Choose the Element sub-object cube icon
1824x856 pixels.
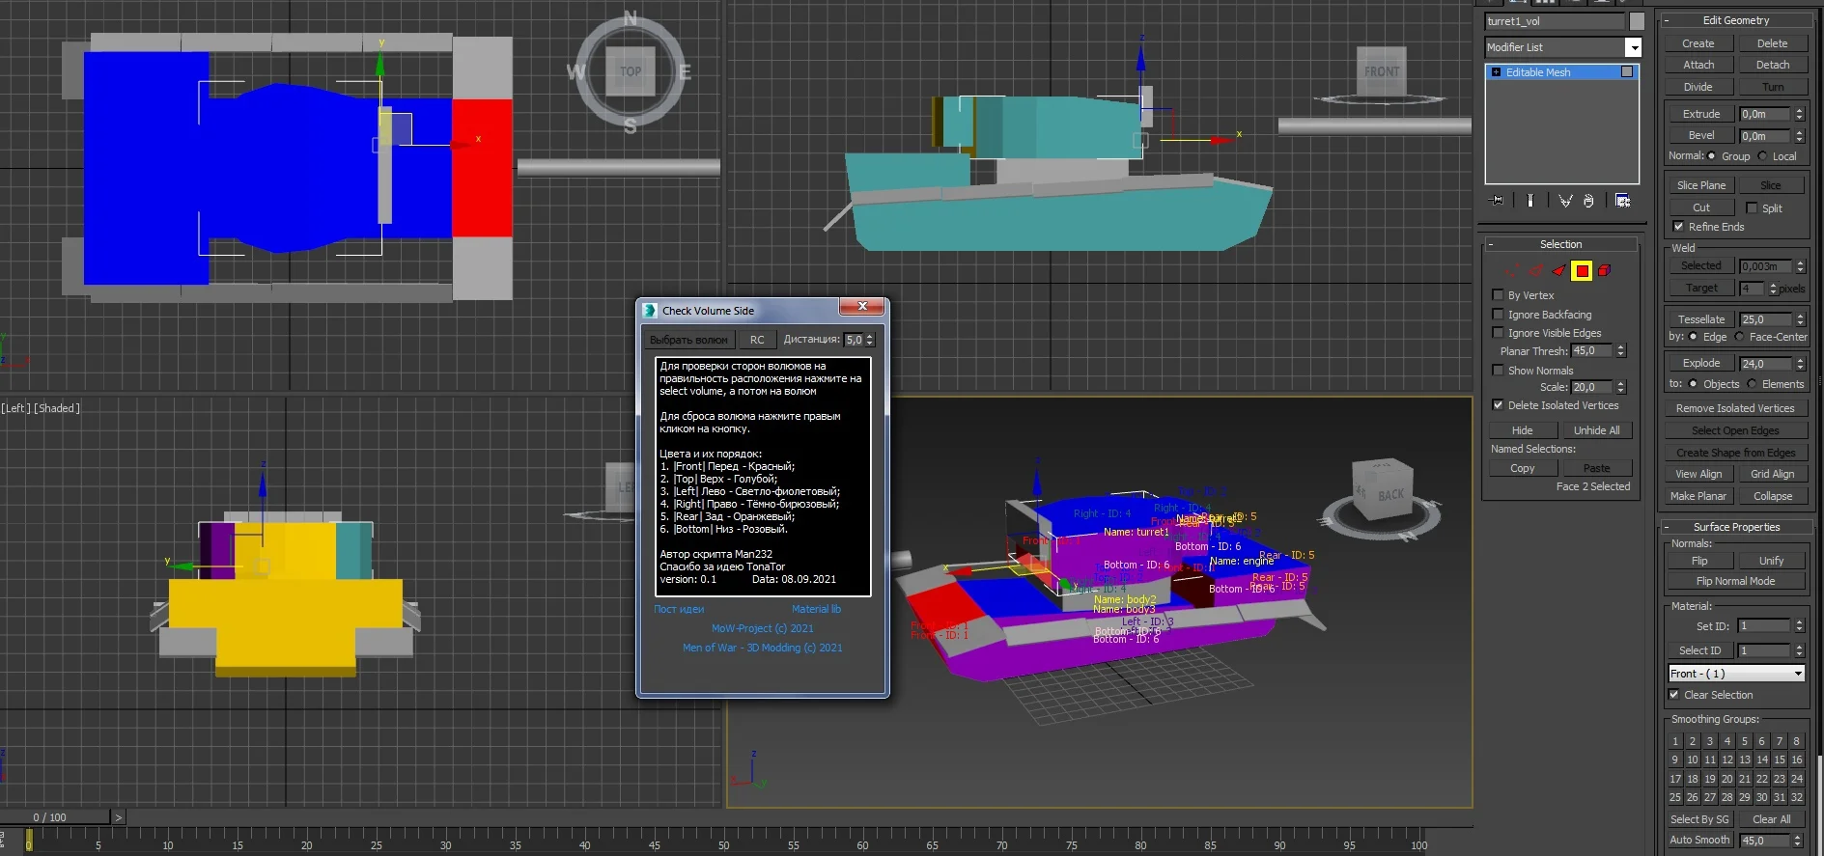click(x=1604, y=271)
